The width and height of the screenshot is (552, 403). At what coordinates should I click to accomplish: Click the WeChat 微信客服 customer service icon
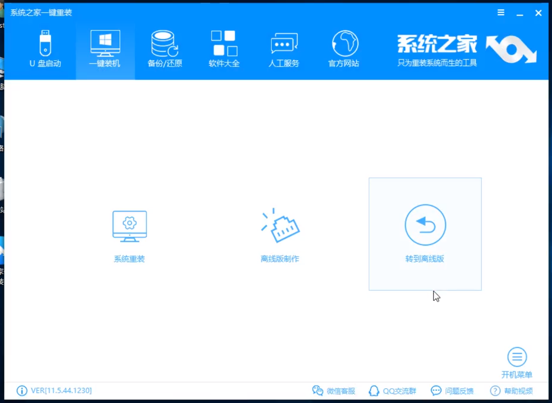318,391
